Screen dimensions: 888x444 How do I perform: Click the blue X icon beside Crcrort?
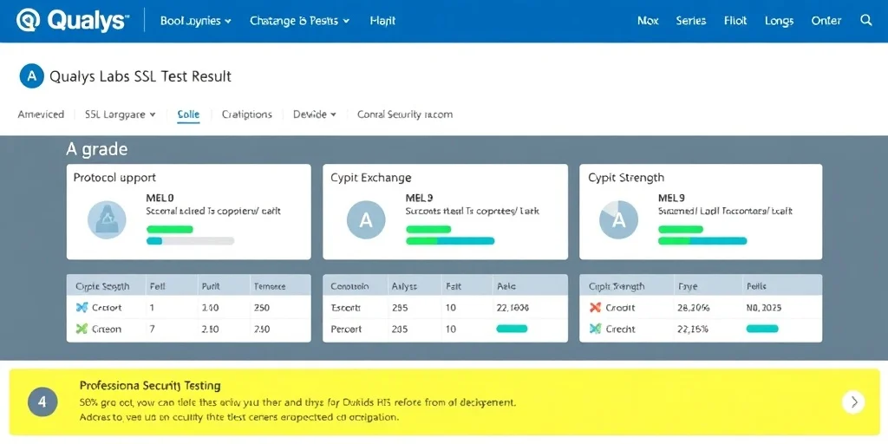coord(82,308)
